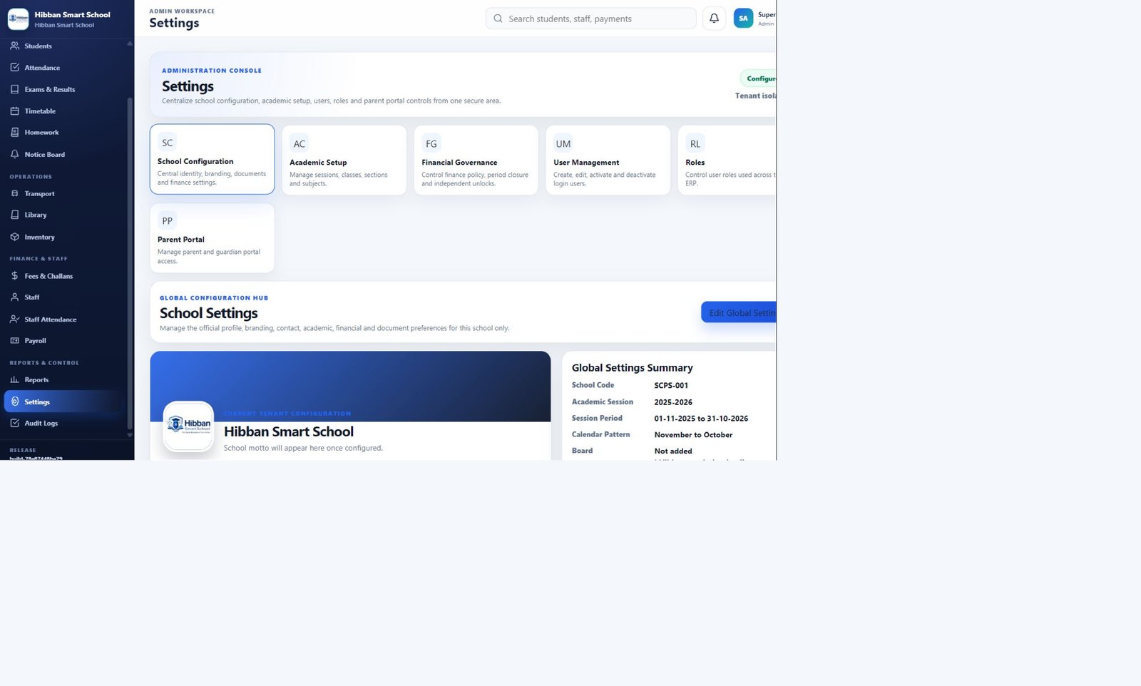This screenshot has height=686, width=1141.
Task: Click the sidebar scrollbar up arrow
Action: (130, 43)
